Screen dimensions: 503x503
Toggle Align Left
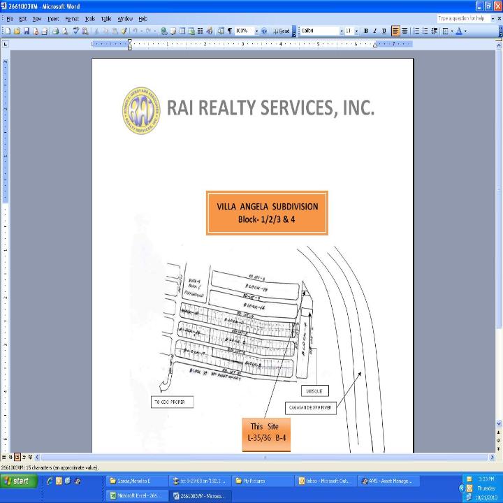pos(395,31)
